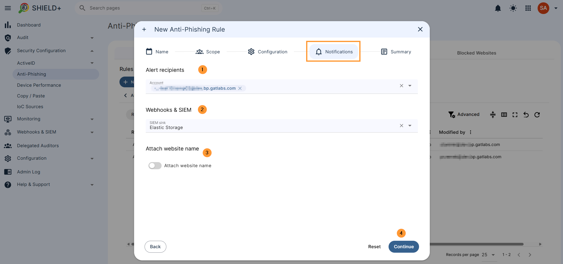Expand the account dropdown arrow beside avatar
This screenshot has height=264, width=563.
coord(556,8)
